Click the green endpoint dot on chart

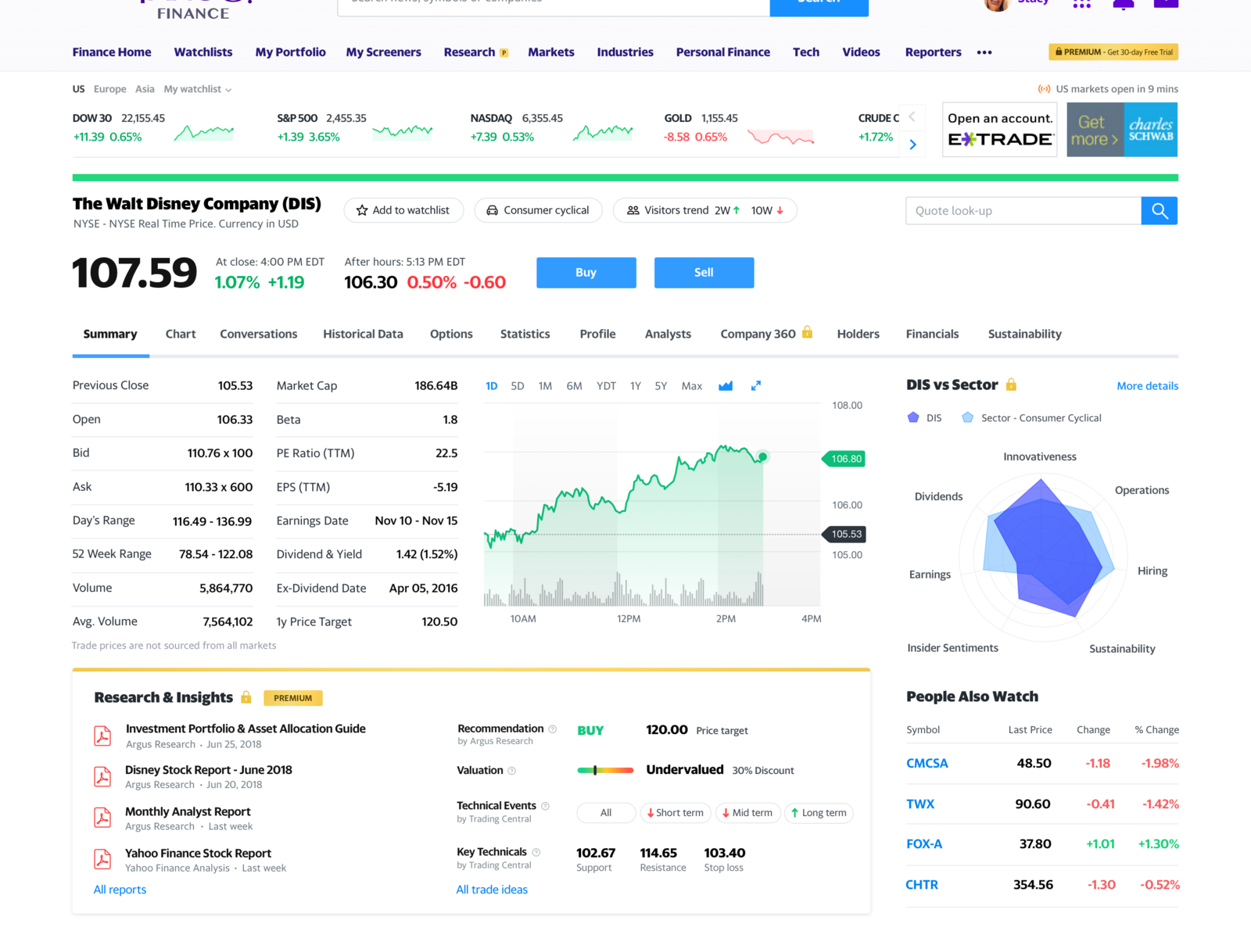coord(763,456)
